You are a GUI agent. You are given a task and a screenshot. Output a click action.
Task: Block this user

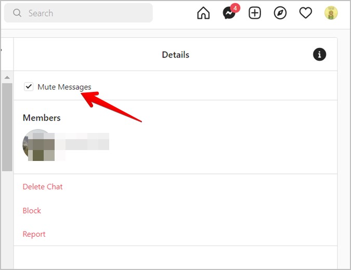coord(32,210)
